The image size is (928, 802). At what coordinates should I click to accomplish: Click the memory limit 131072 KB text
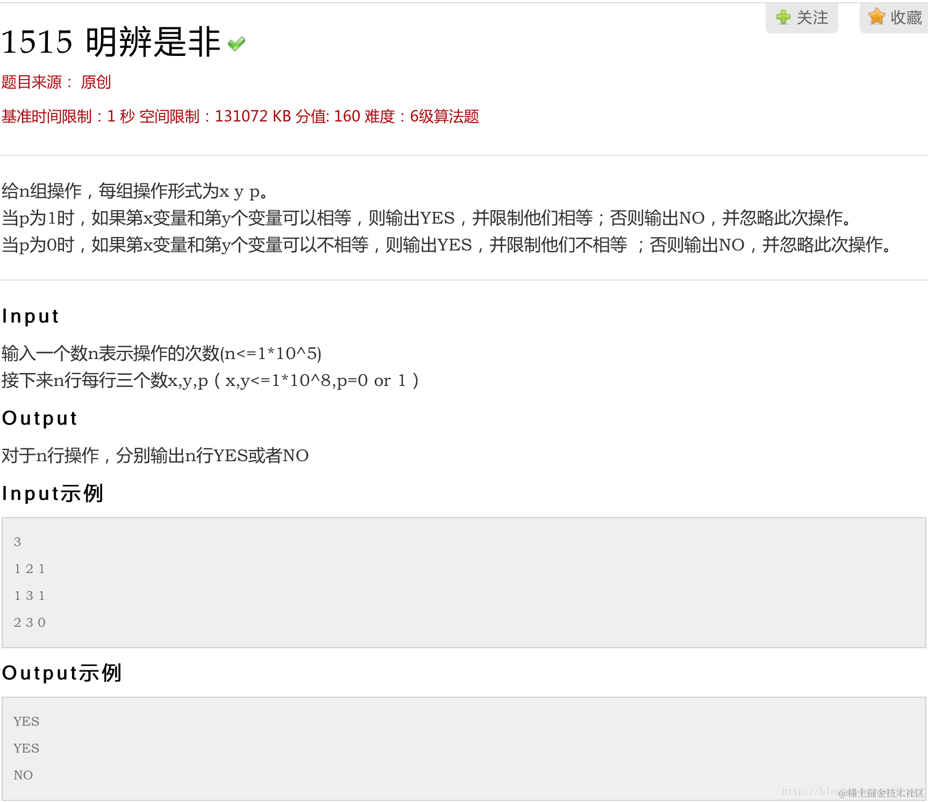click(253, 117)
